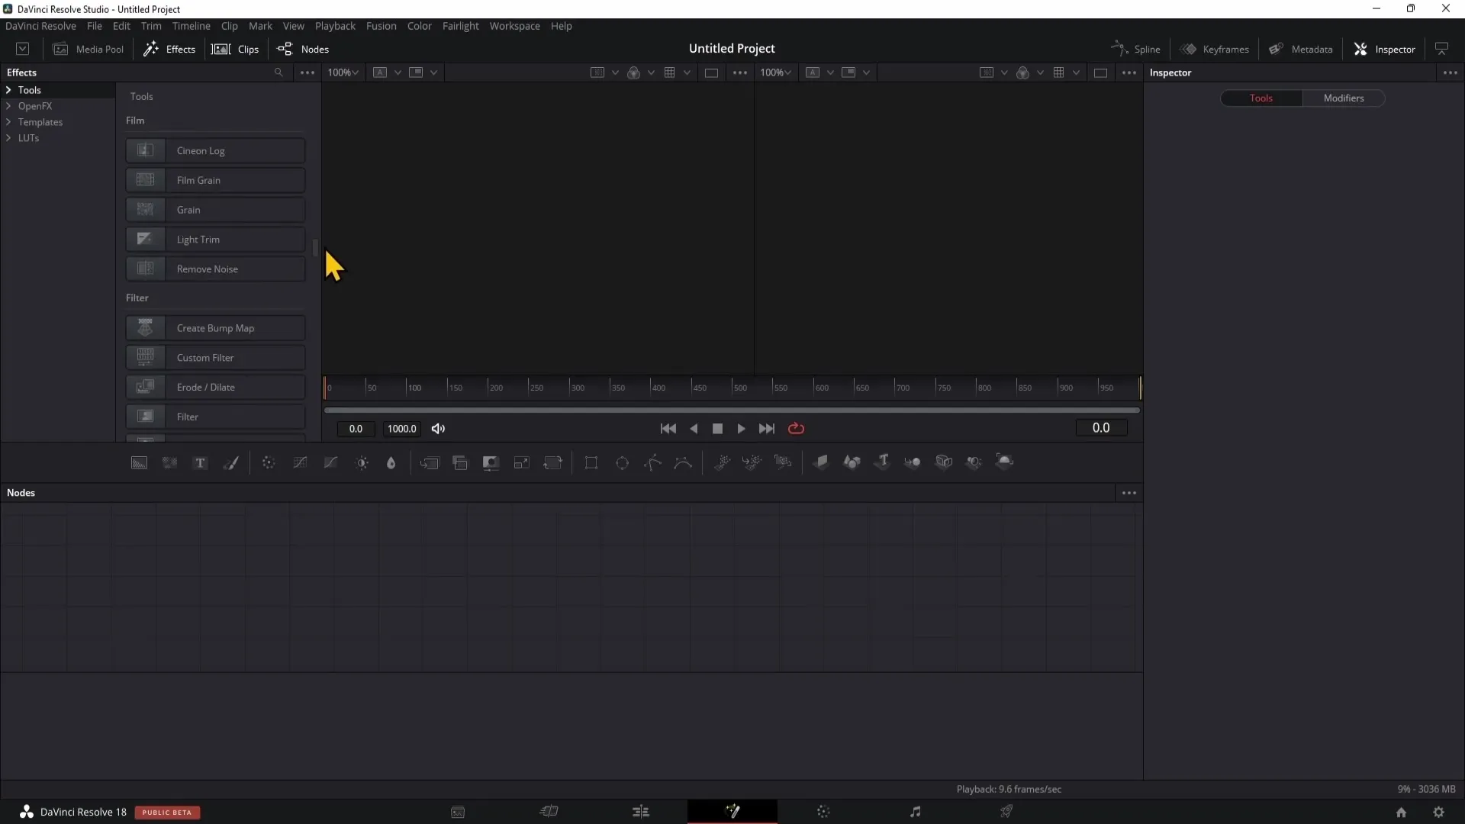Select the Remove Noise tool
The height and width of the screenshot is (824, 1465).
(214, 269)
